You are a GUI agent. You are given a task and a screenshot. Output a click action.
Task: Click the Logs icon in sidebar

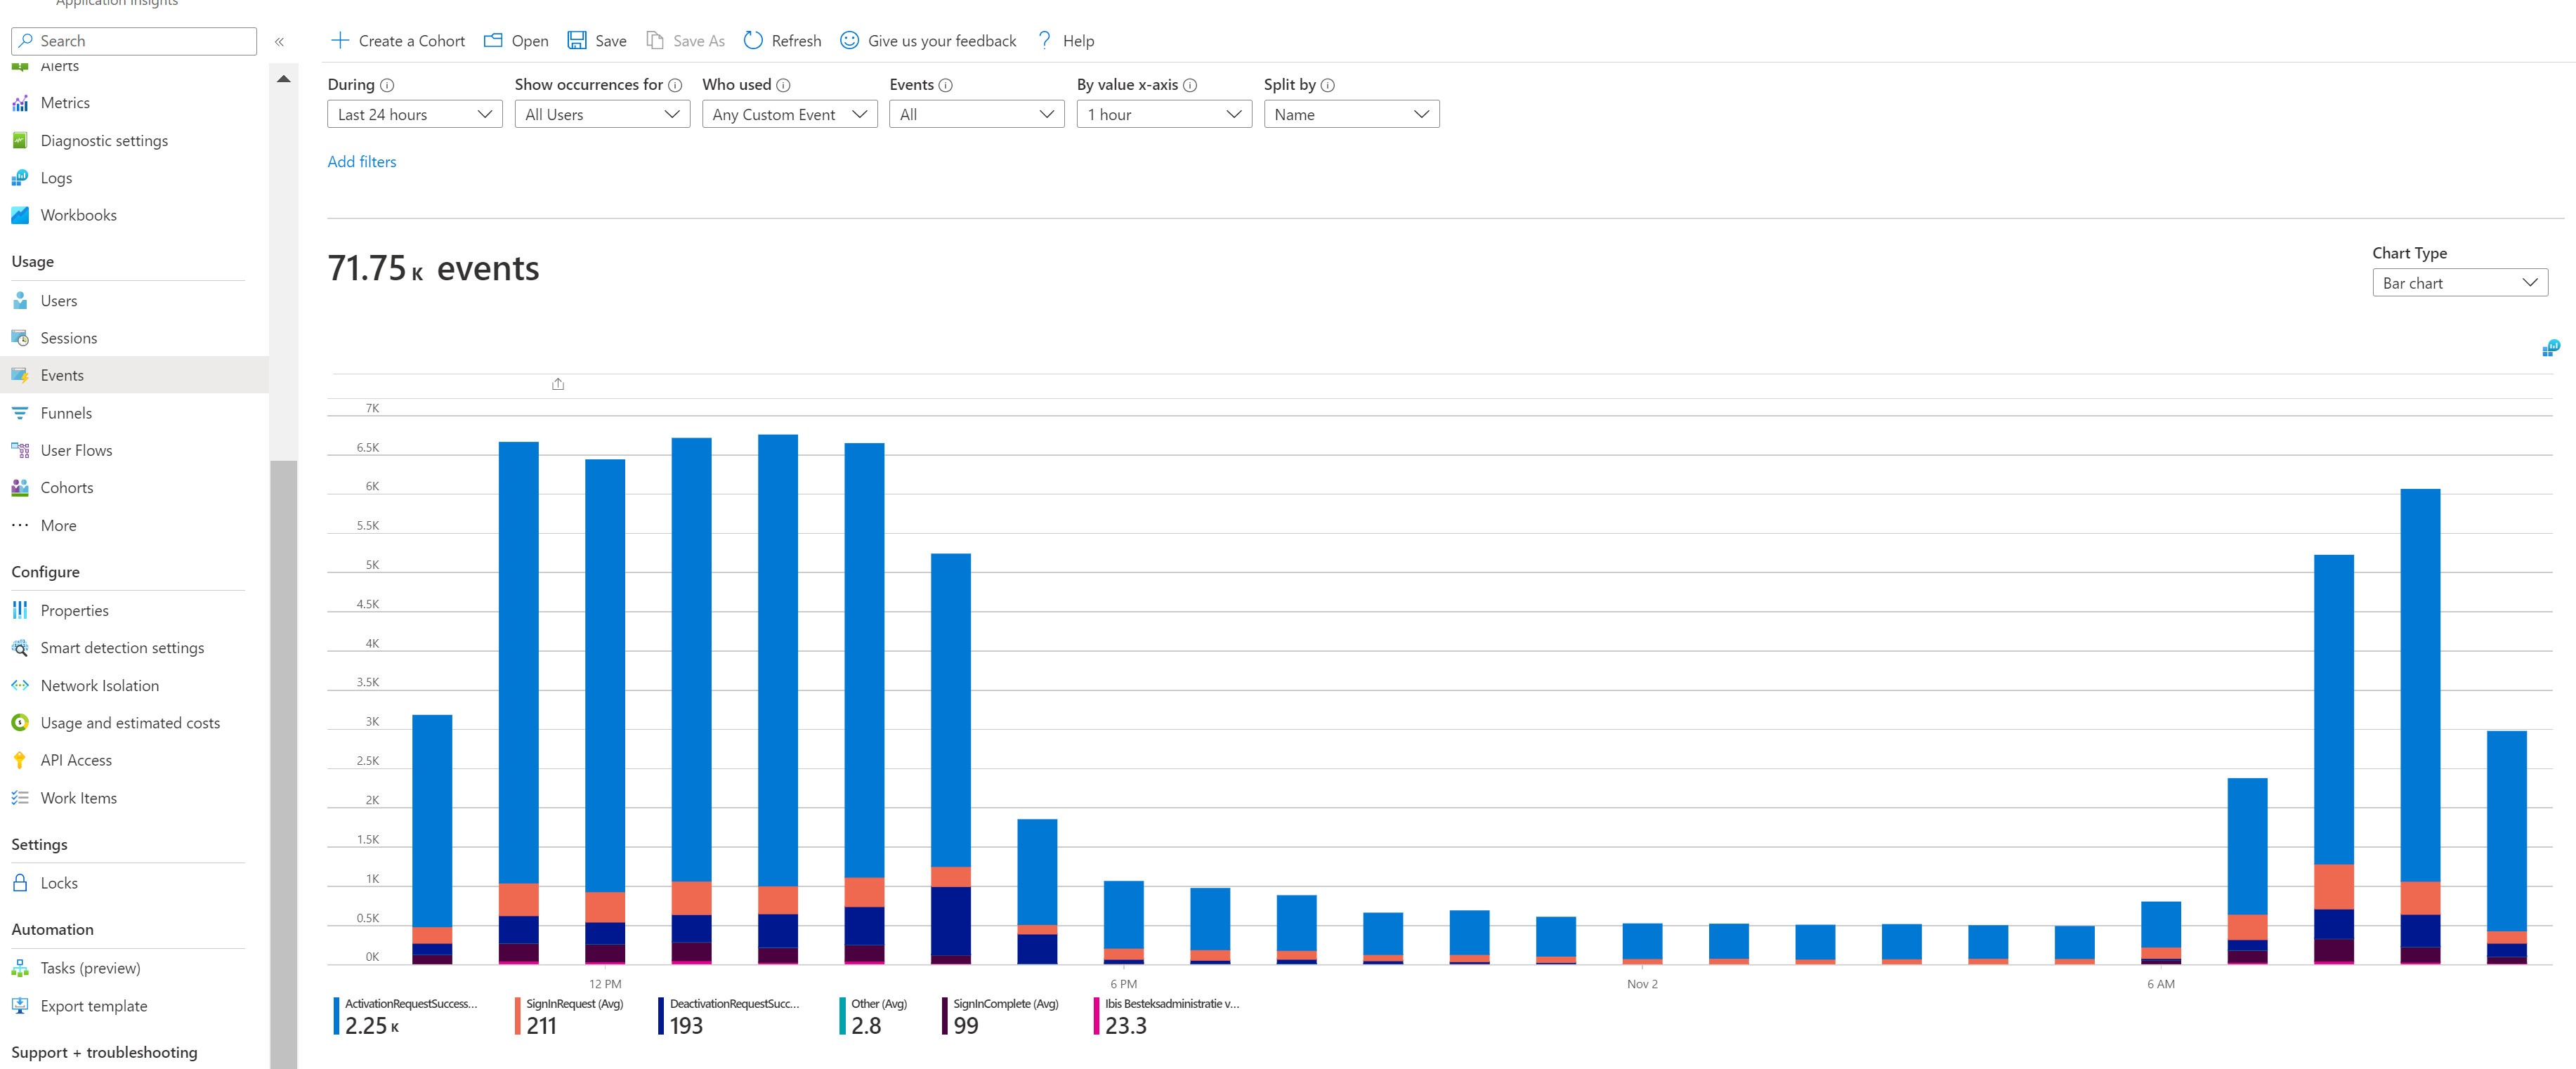20,178
